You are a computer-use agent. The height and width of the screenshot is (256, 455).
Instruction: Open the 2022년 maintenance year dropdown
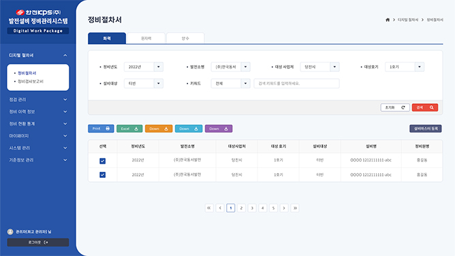click(143, 67)
